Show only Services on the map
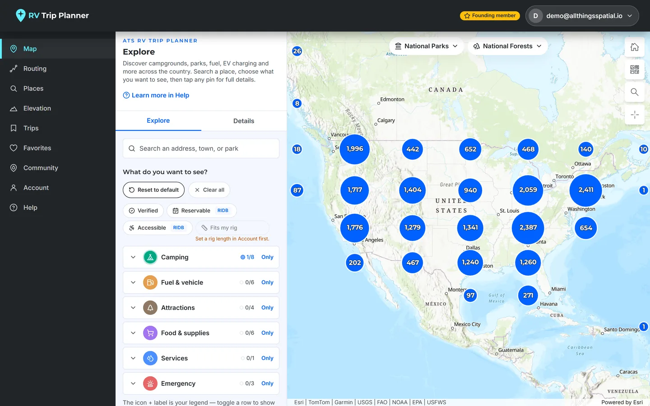The height and width of the screenshot is (406, 650). point(267,358)
